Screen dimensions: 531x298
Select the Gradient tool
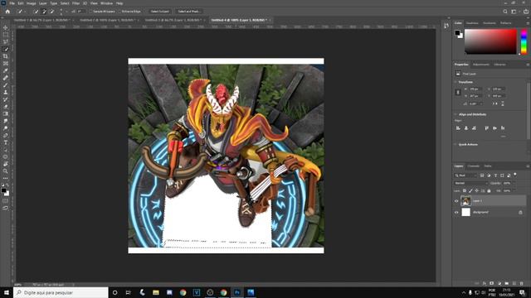coord(6,114)
